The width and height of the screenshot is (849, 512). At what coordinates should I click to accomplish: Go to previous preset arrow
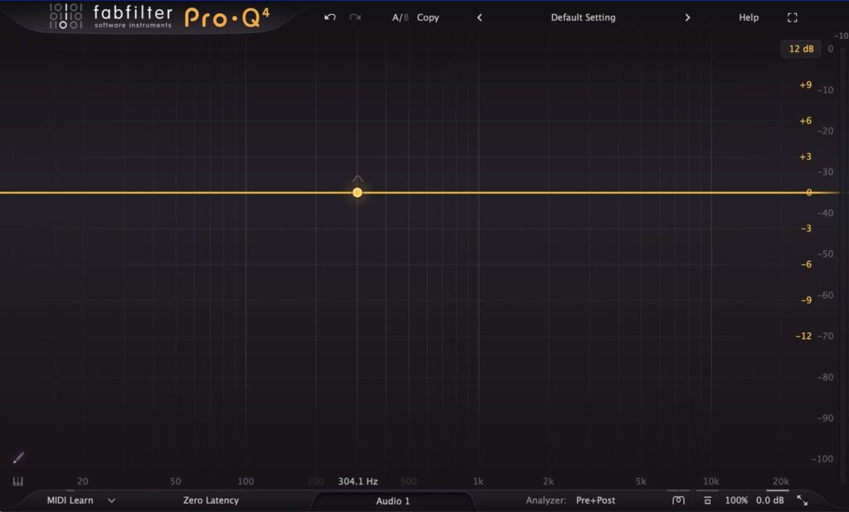click(479, 17)
